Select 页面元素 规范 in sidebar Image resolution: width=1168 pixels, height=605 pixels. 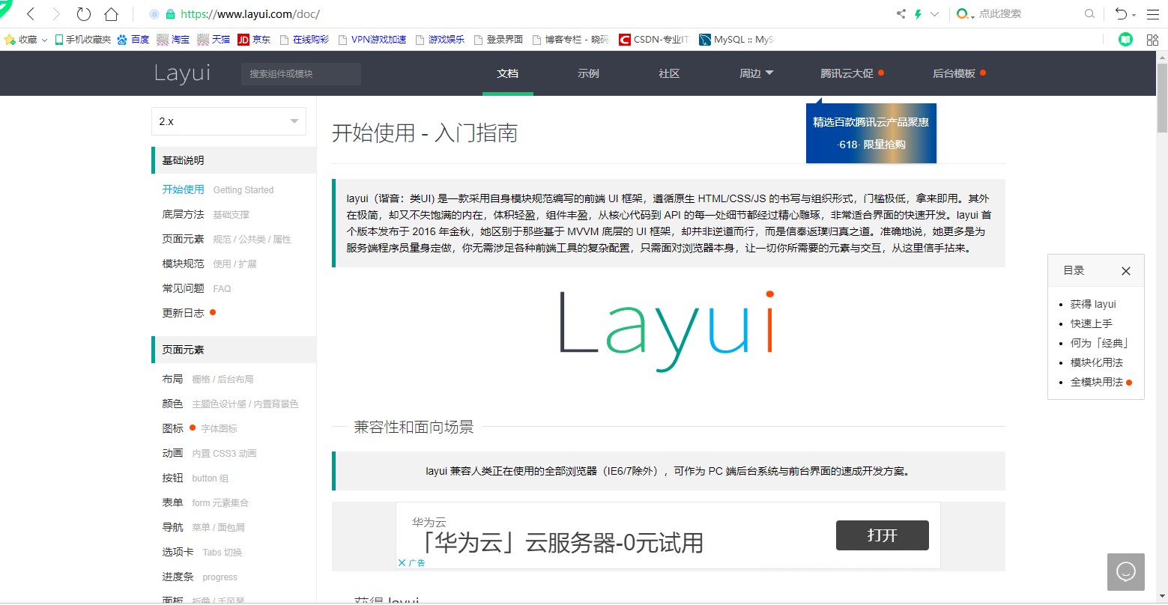coord(226,239)
